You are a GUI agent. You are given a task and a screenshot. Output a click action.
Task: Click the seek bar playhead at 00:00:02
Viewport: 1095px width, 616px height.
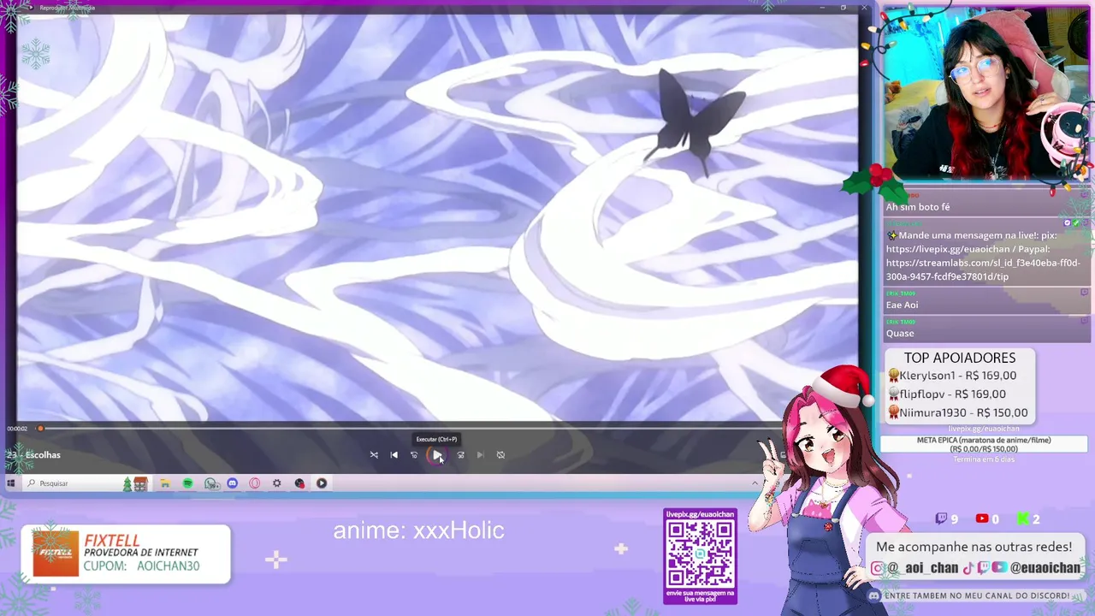(x=39, y=429)
